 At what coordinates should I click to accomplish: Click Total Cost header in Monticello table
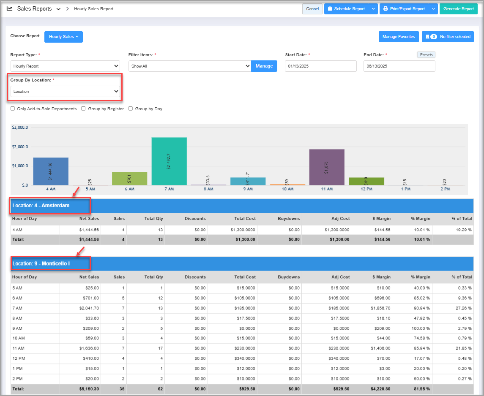tap(245, 277)
